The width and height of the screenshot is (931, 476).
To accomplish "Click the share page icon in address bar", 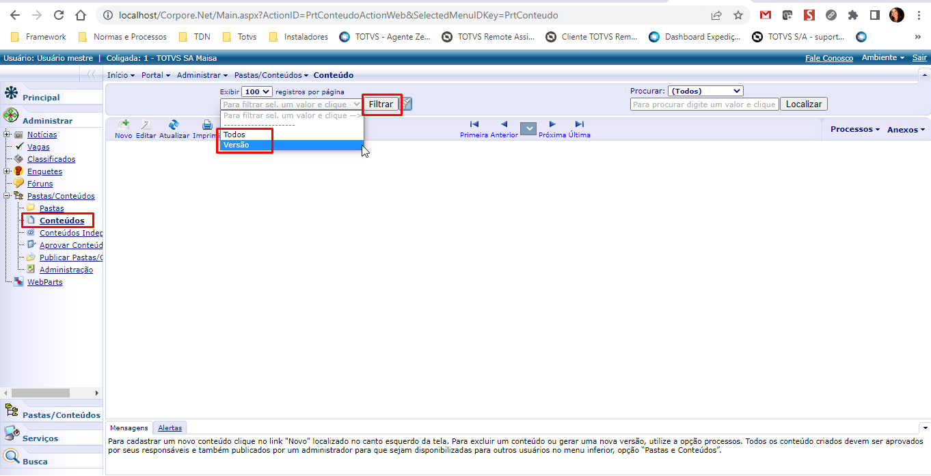I will [x=716, y=15].
